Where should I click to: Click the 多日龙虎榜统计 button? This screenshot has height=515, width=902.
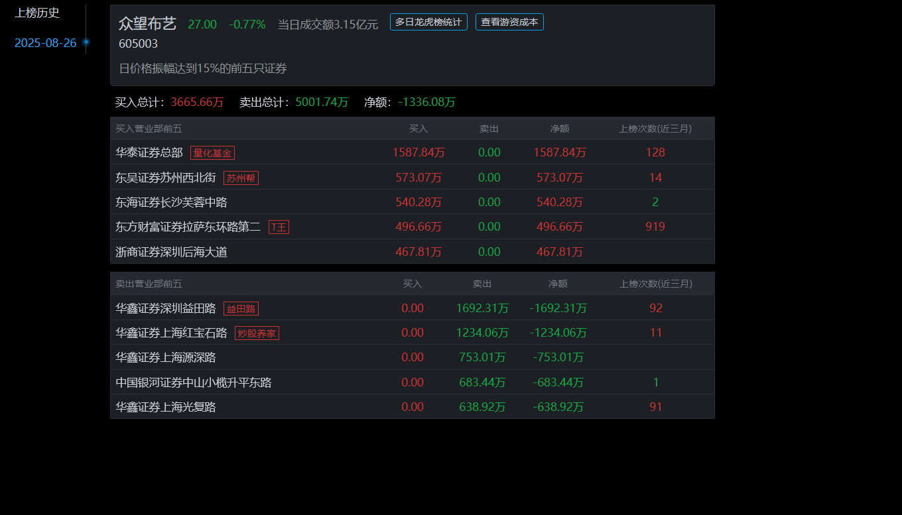428,22
